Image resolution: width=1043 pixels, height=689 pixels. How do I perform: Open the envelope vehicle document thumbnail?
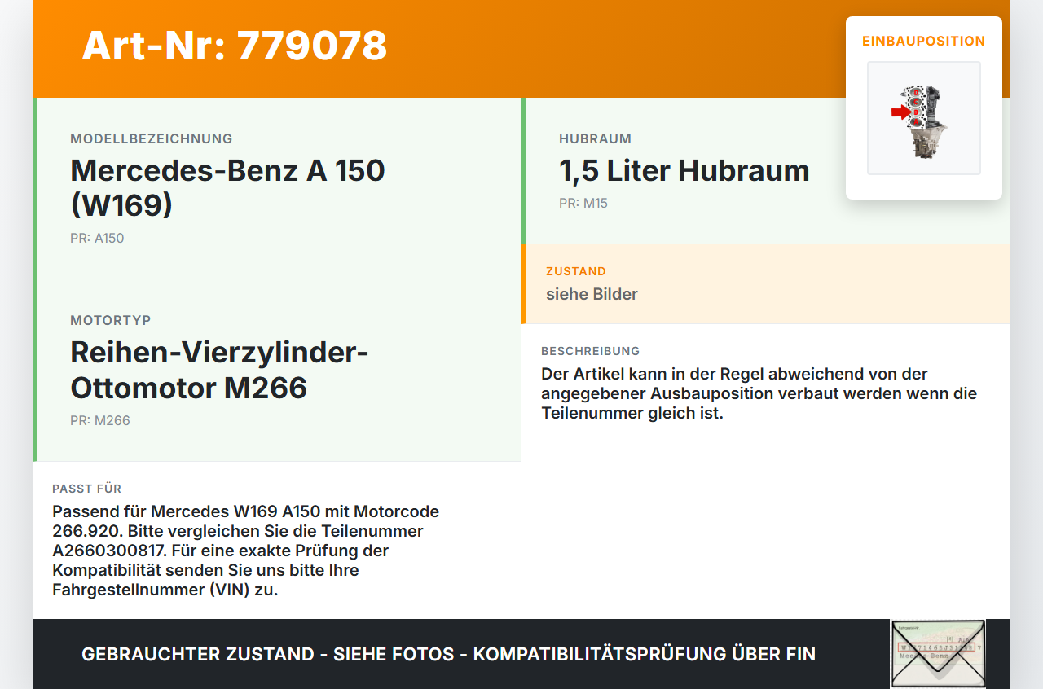(938, 654)
